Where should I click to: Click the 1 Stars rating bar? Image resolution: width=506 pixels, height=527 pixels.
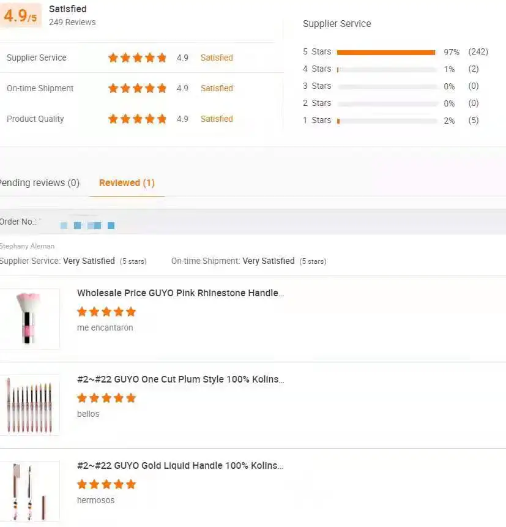386,121
